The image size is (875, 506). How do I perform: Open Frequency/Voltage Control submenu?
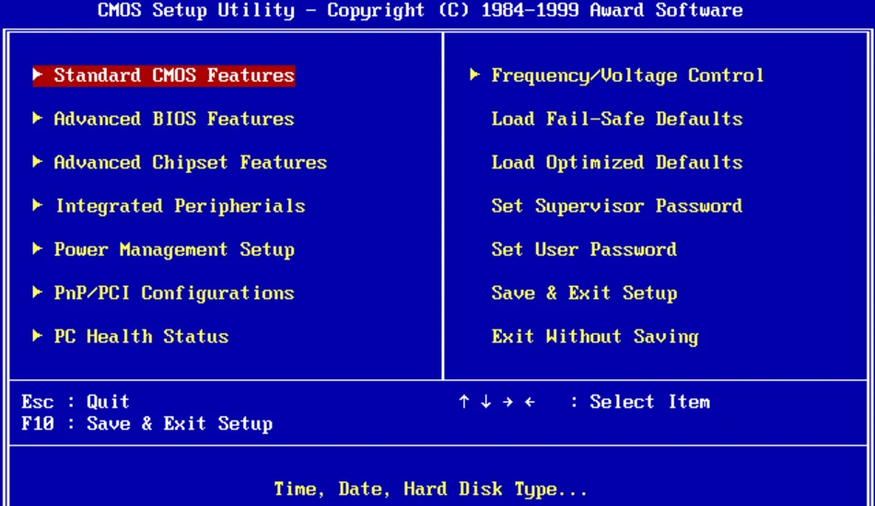pos(627,75)
